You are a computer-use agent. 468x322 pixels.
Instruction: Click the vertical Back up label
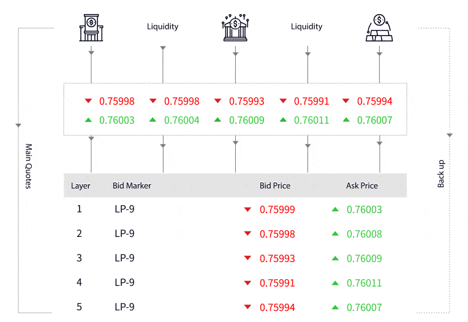441,173
